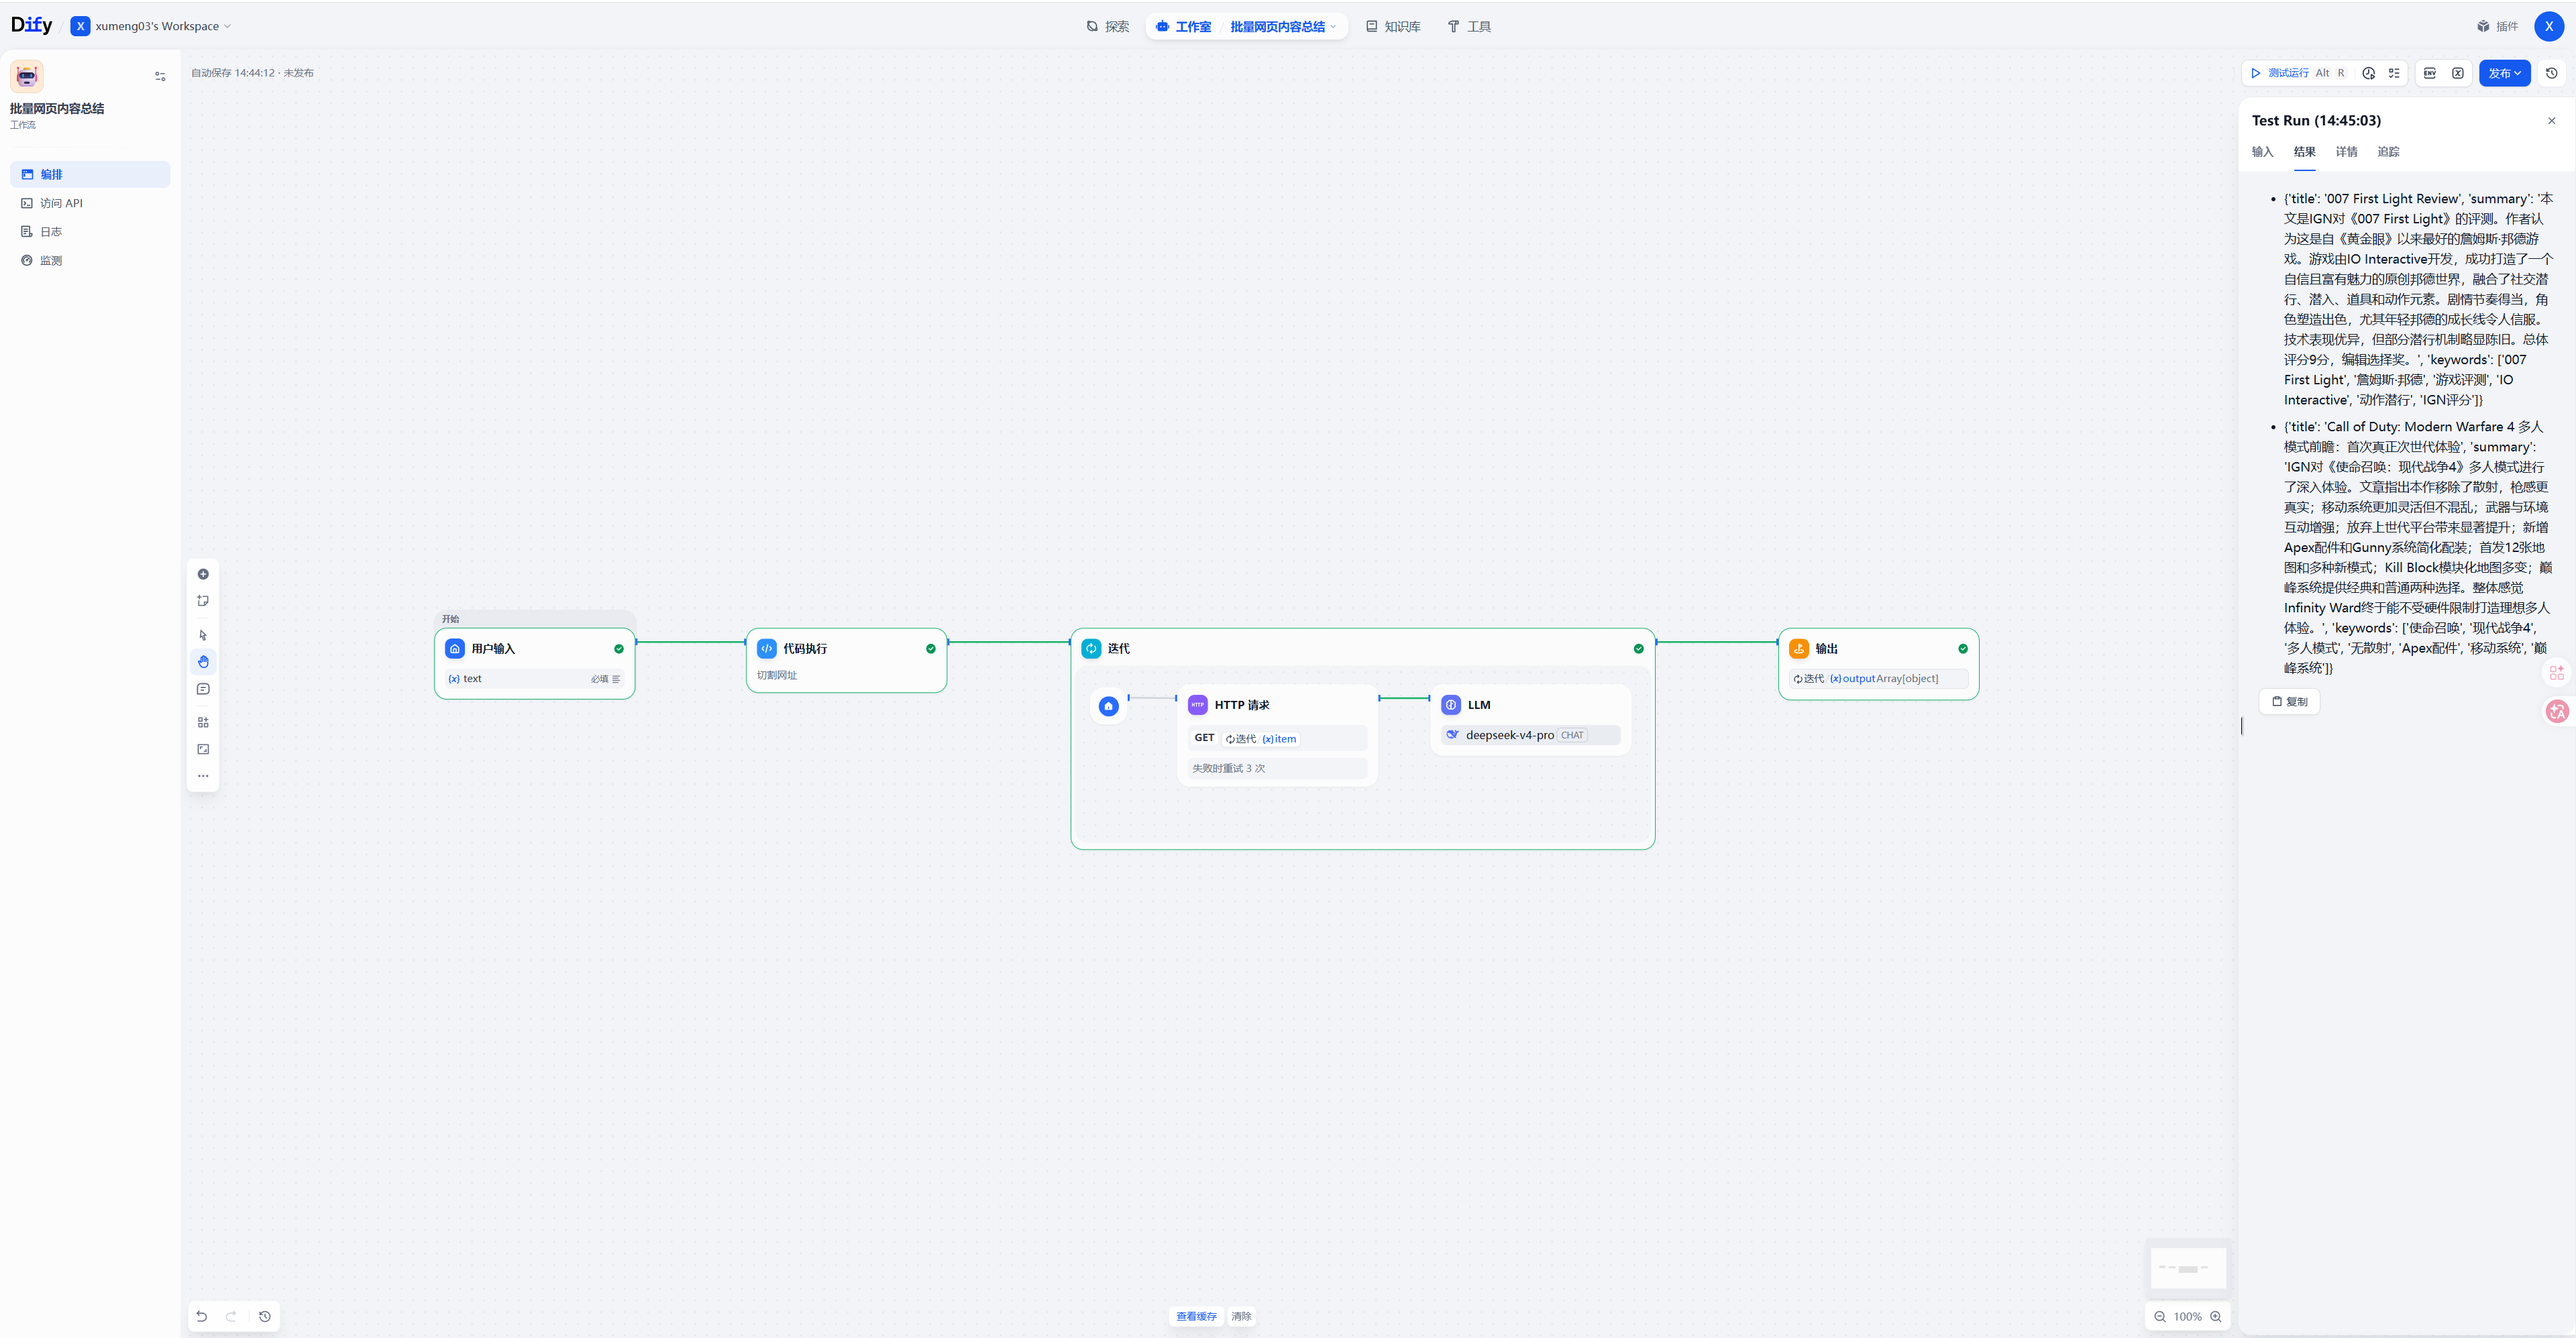
Task: Click the maximize canvas icon
Action: coord(203,749)
